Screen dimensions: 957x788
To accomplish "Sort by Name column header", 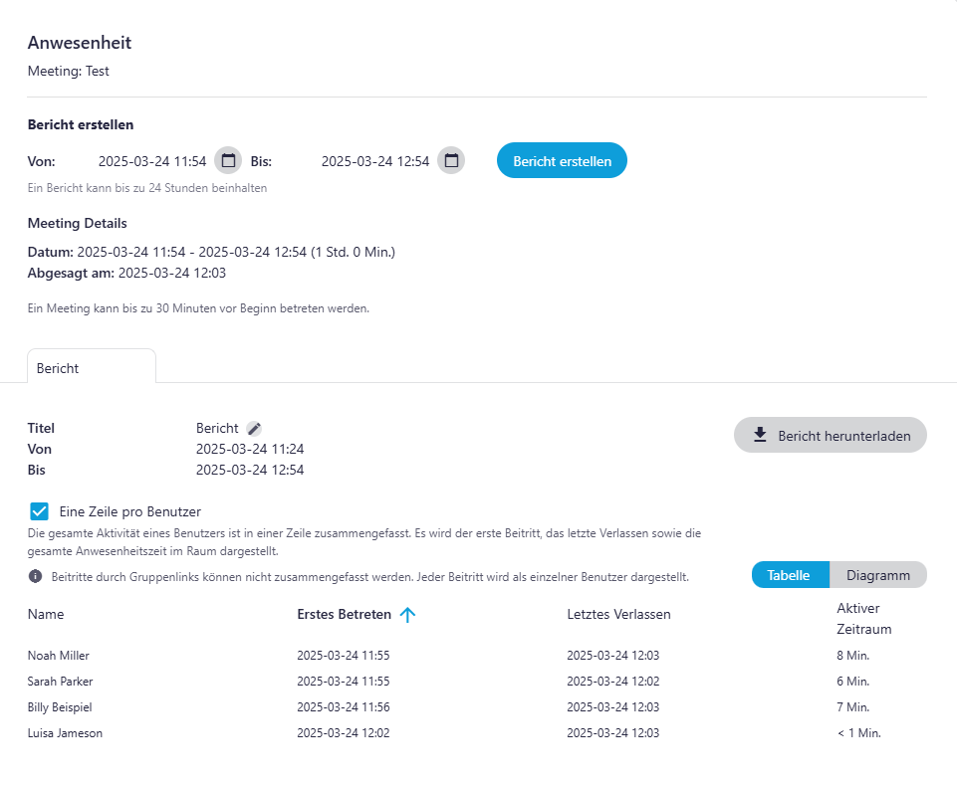I will [x=46, y=615].
